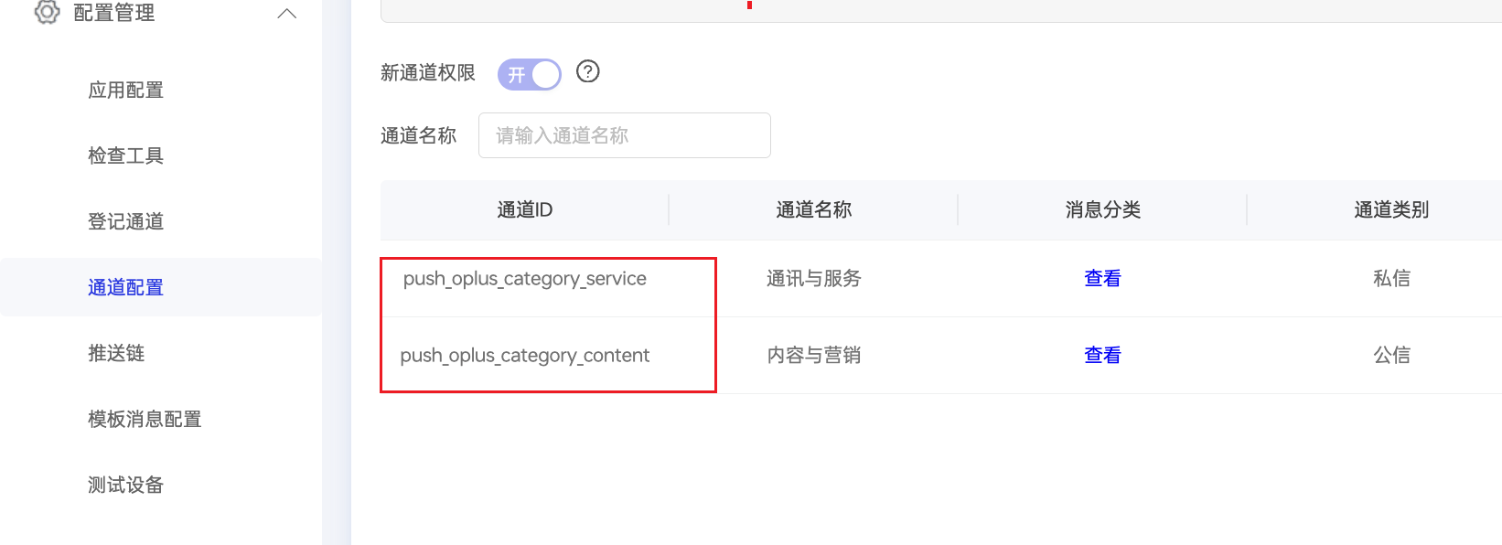The width and height of the screenshot is (1502, 545).
Task: Click the 通道名称 input field
Action: (x=625, y=135)
